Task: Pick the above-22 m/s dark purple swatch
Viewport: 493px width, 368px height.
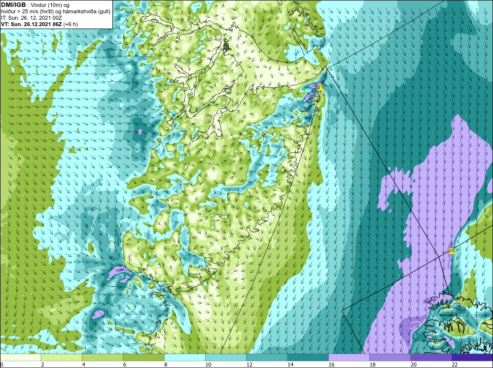Action: point(472,358)
